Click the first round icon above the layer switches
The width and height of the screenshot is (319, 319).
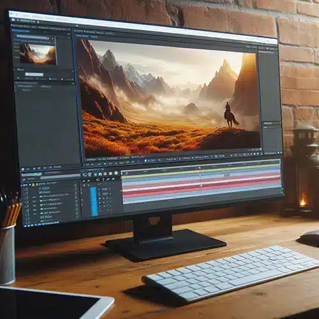point(85,175)
